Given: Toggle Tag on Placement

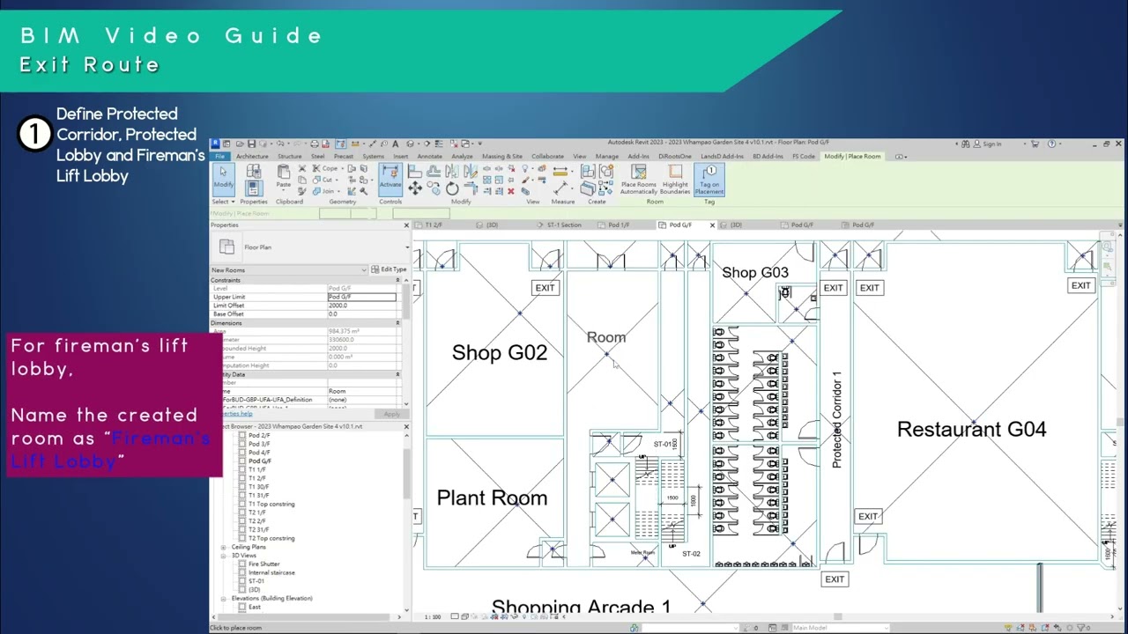Looking at the screenshot, I should (709, 179).
